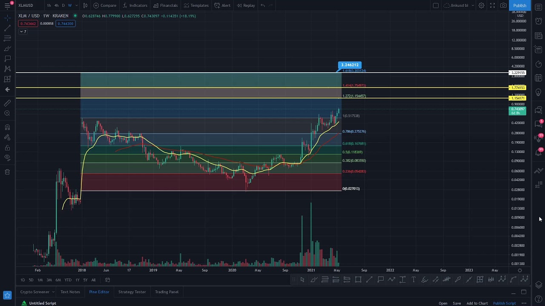This screenshot has height=306, width=545.
Task: Select the arrow marker tool in drawing toolbar
Action: coord(458,279)
